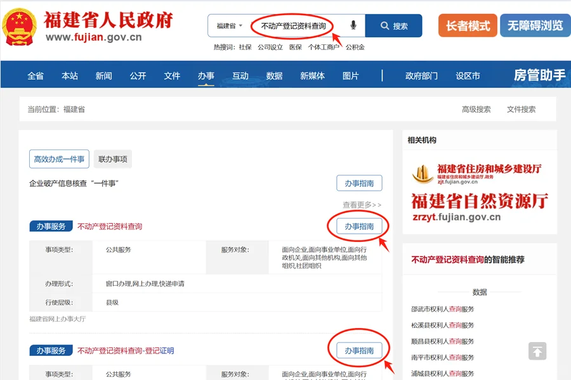The image size is (571, 380).
Task: Select the 高效办成一件事 filter tab
Action: pyautogui.click(x=59, y=159)
